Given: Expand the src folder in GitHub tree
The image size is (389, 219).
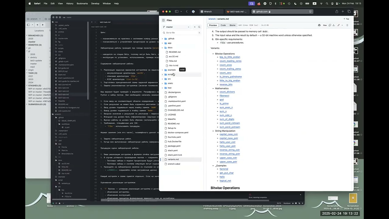Looking at the screenshot, I should point(162,79).
